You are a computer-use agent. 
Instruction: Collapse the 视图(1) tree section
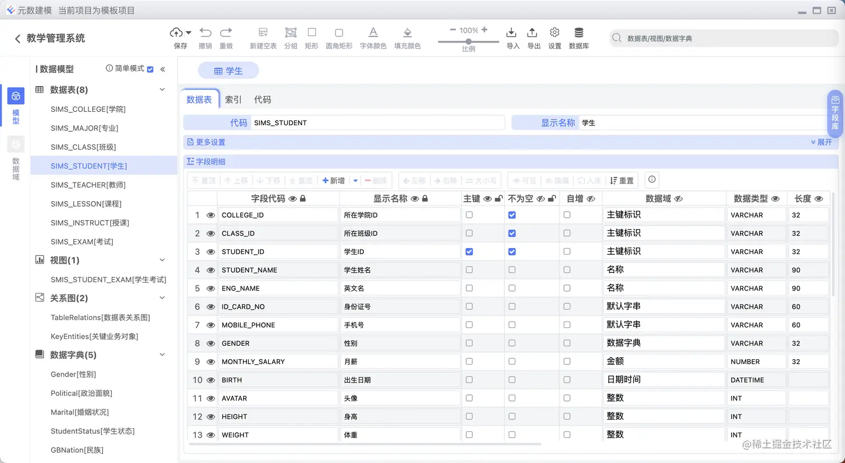point(163,260)
